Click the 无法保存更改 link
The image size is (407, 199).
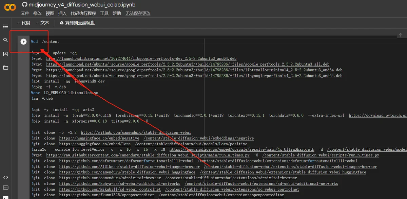click(138, 13)
